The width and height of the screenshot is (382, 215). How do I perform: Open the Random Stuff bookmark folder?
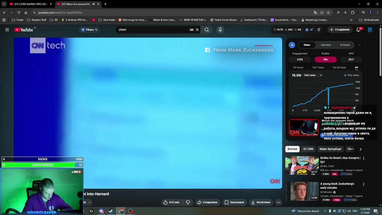(37, 20)
